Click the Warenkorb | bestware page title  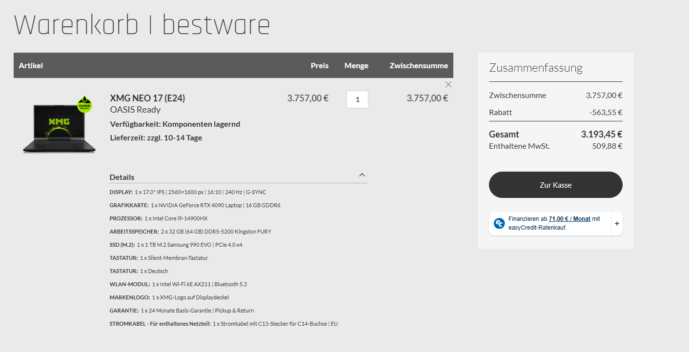click(142, 25)
